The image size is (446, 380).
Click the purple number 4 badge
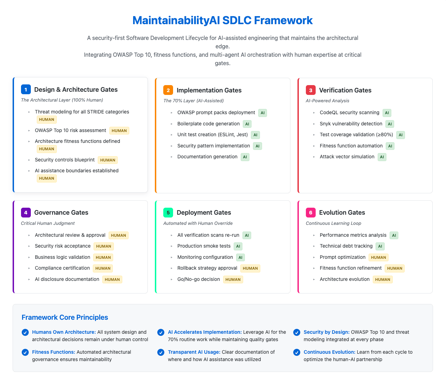26,213
